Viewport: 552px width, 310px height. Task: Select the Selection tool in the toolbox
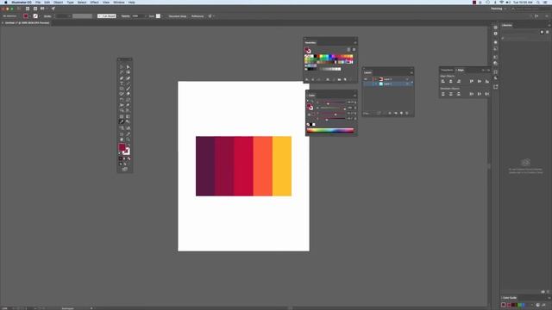(x=122, y=67)
